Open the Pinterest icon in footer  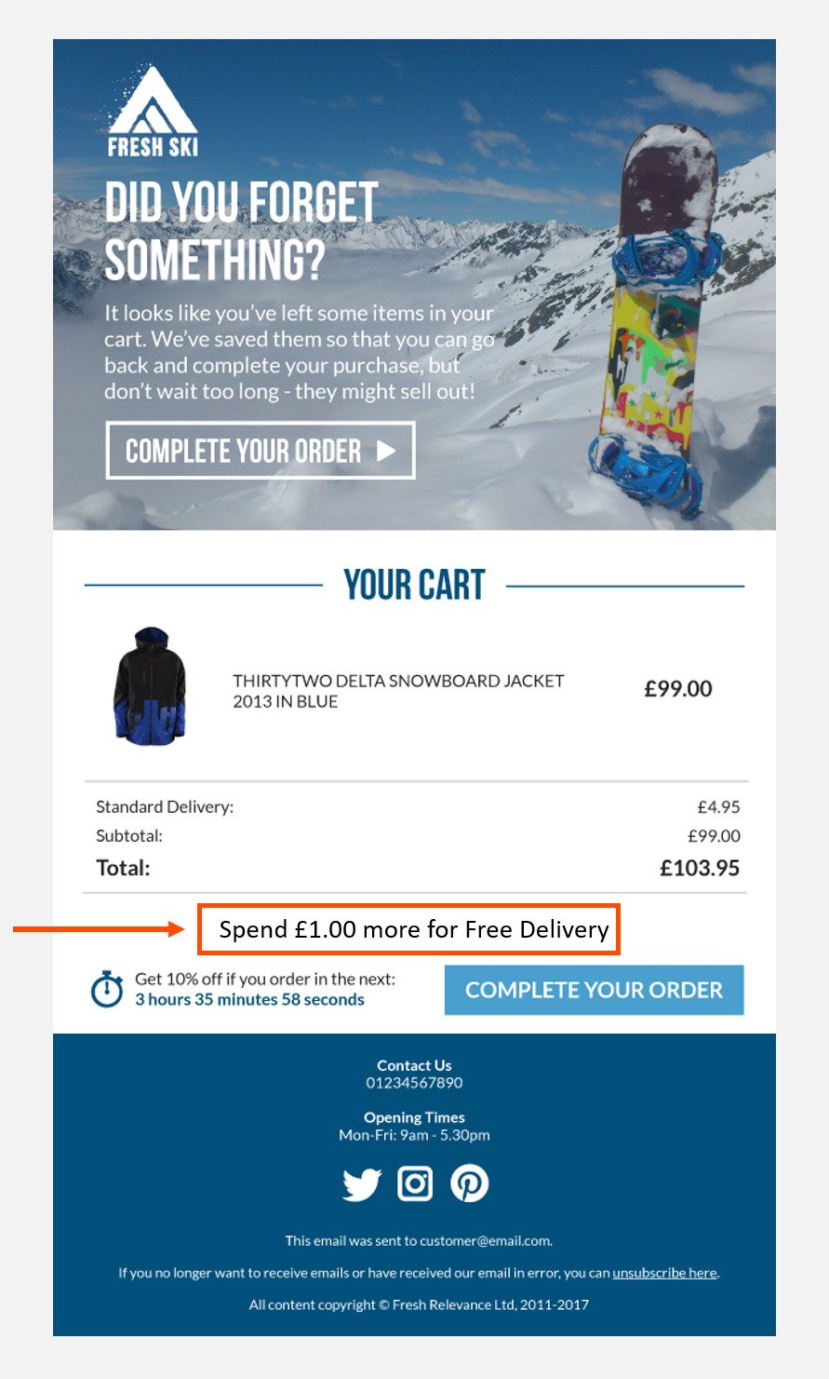[x=469, y=1183]
